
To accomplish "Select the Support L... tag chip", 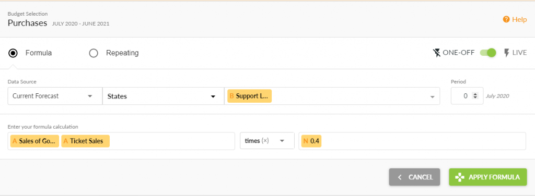I will coord(249,96).
